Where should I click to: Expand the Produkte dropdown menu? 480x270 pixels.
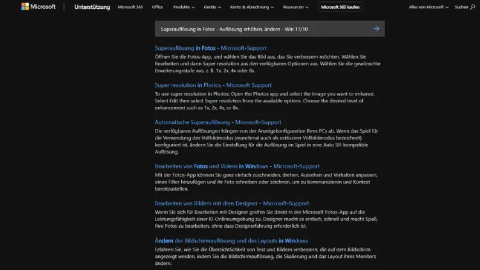click(184, 7)
